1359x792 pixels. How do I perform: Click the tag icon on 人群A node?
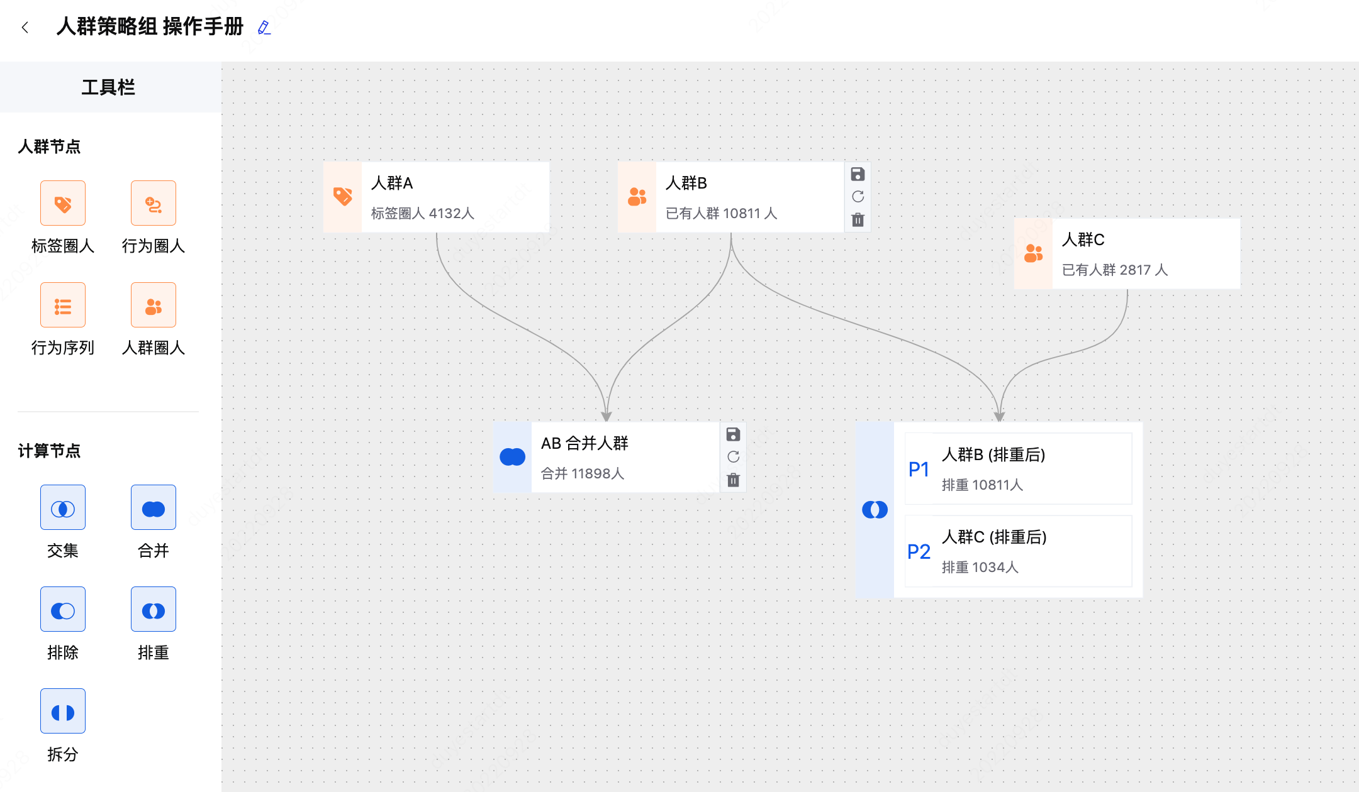coord(343,197)
